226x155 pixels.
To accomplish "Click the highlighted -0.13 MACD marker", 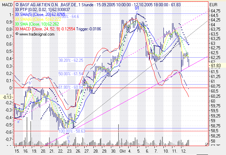I will pyautogui.click(x=7, y=97).
